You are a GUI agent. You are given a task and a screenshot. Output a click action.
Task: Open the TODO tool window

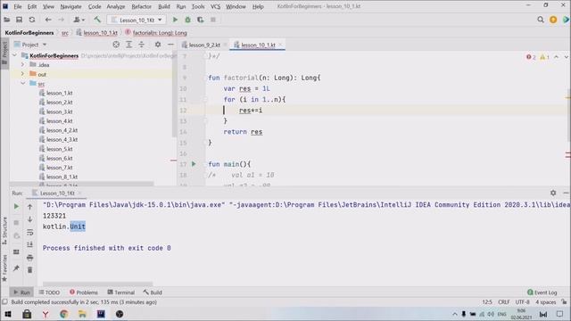coord(49,292)
